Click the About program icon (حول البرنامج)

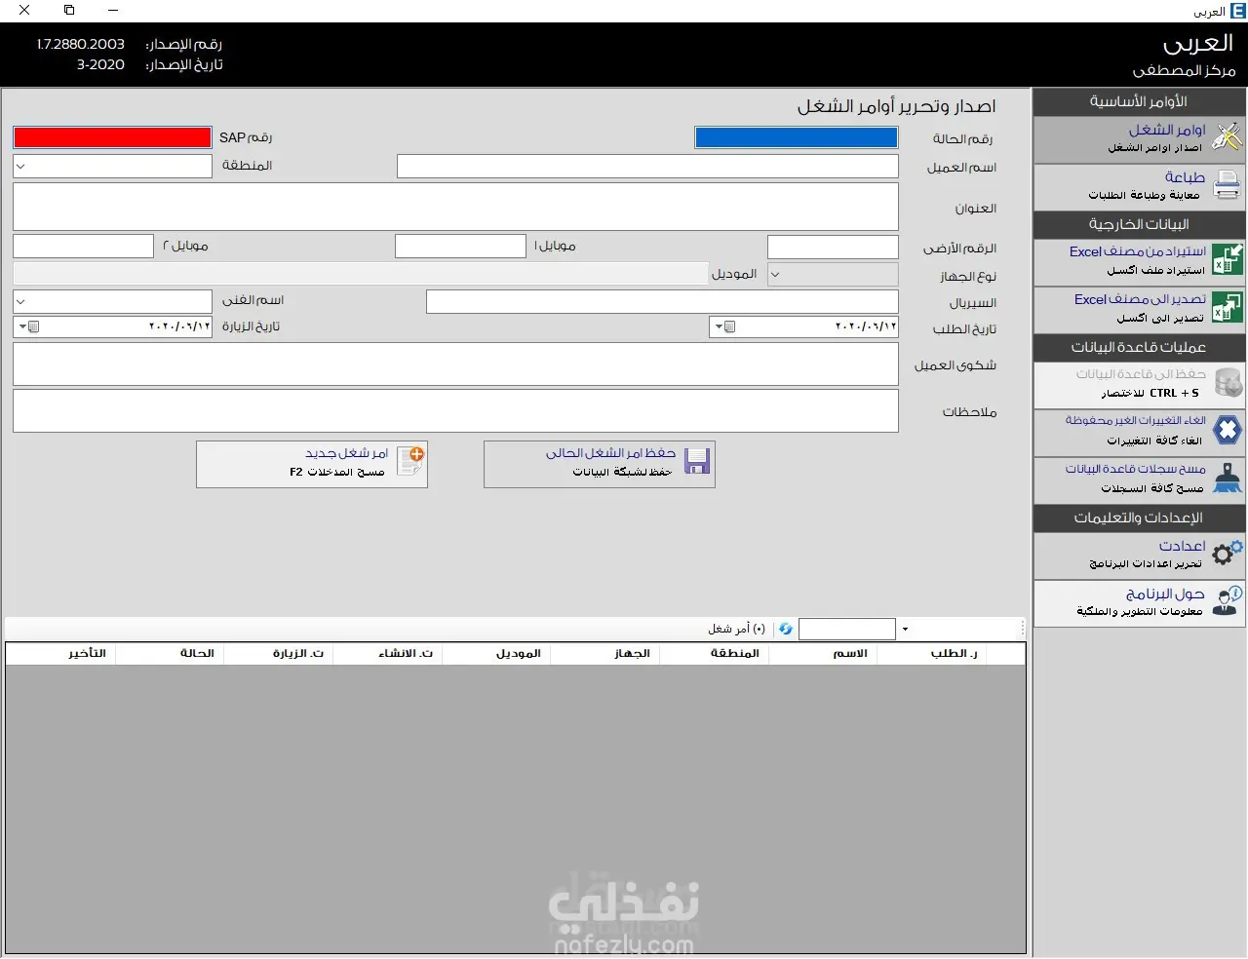tap(1227, 600)
